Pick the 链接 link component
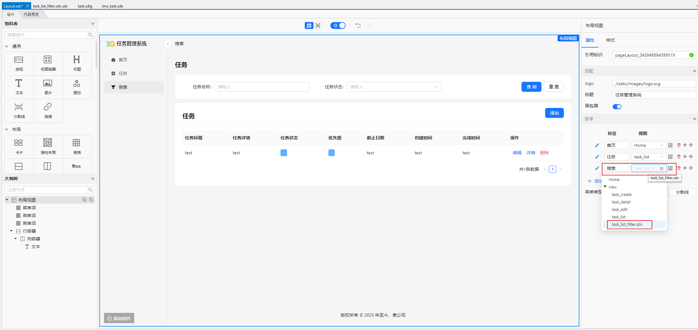This screenshot has height=330, width=698. [48, 111]
